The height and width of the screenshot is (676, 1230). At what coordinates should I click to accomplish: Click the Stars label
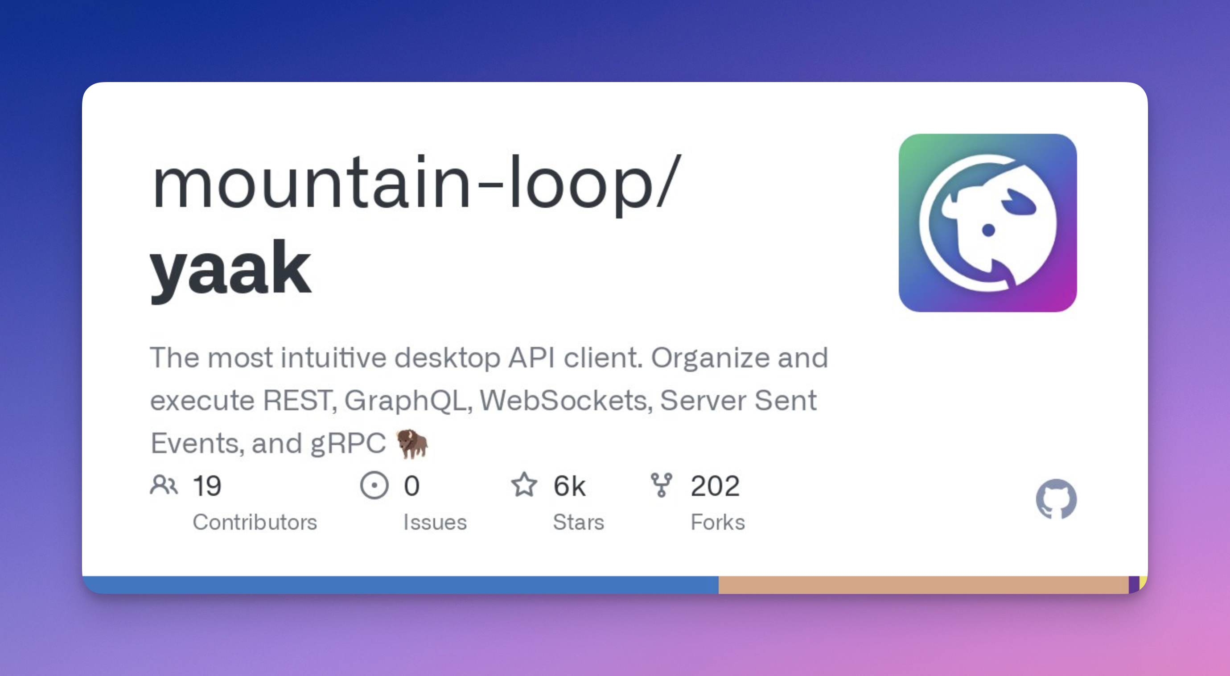[x=578, y=522]
